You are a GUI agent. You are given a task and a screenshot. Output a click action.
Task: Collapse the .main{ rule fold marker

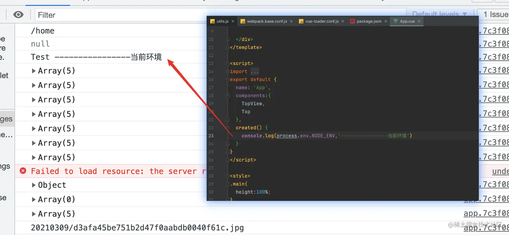[x=228, y=184]
